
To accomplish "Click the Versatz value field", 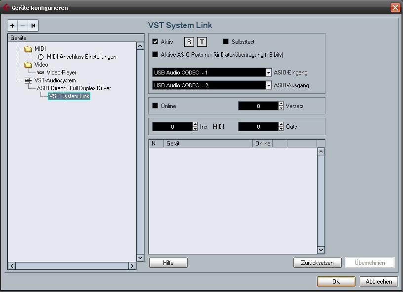I will pos(258,106).
